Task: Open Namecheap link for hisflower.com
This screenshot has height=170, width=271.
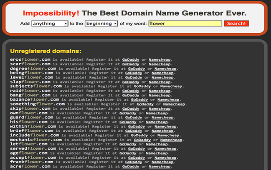Action: pos(157,122)
